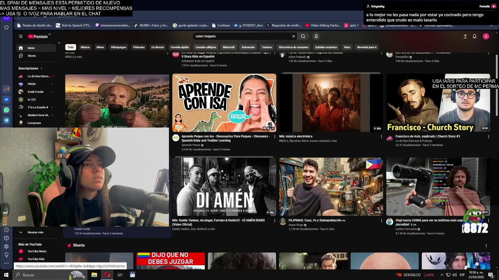Open the pink account avatar menu
Image resolution: width=499 pixels, height=280 pixels.
point(486,36)
